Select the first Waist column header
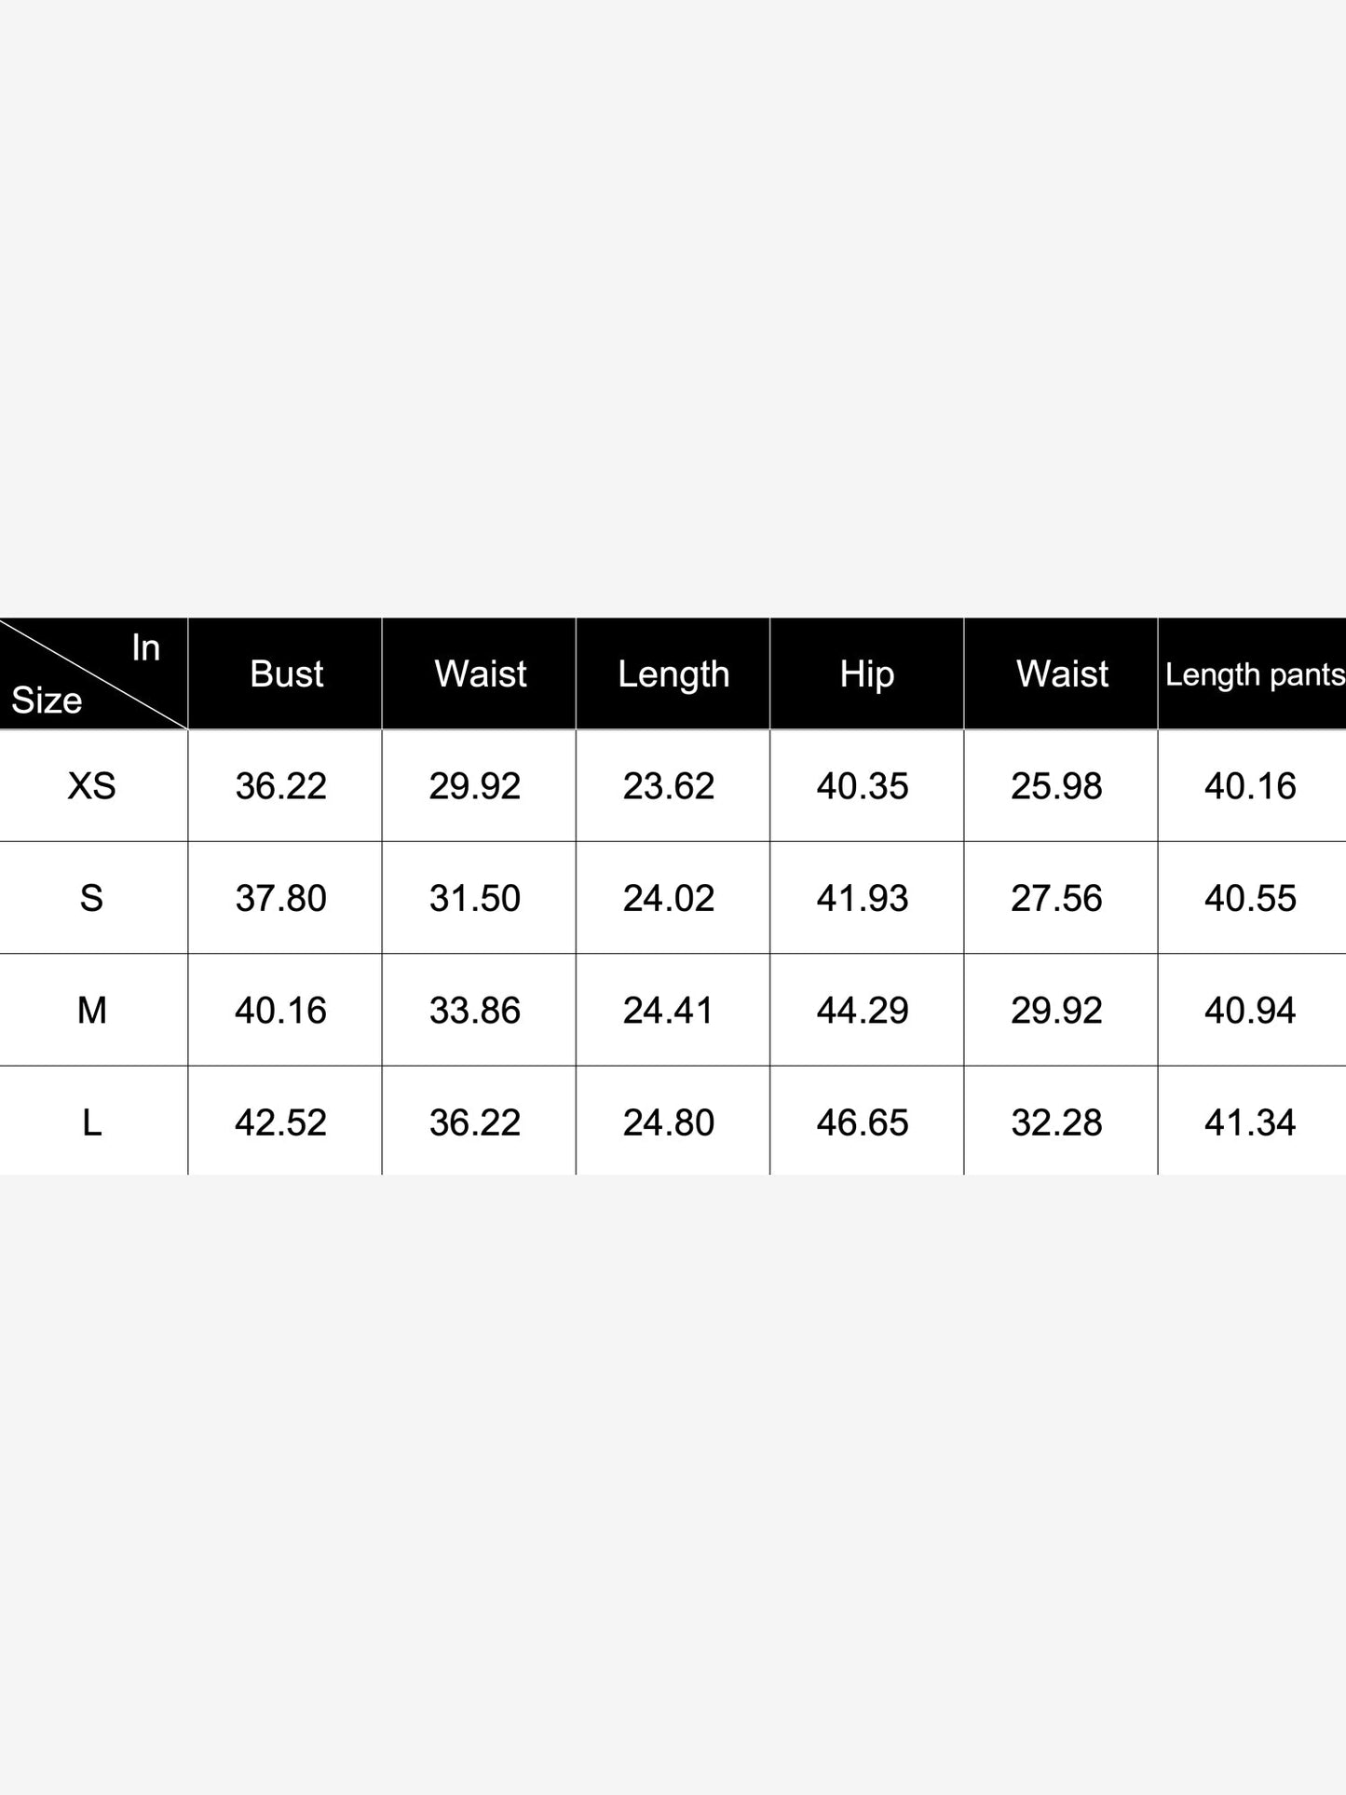The width and height of the screenshot is (1346, 1795). click(x=480, y=673)
